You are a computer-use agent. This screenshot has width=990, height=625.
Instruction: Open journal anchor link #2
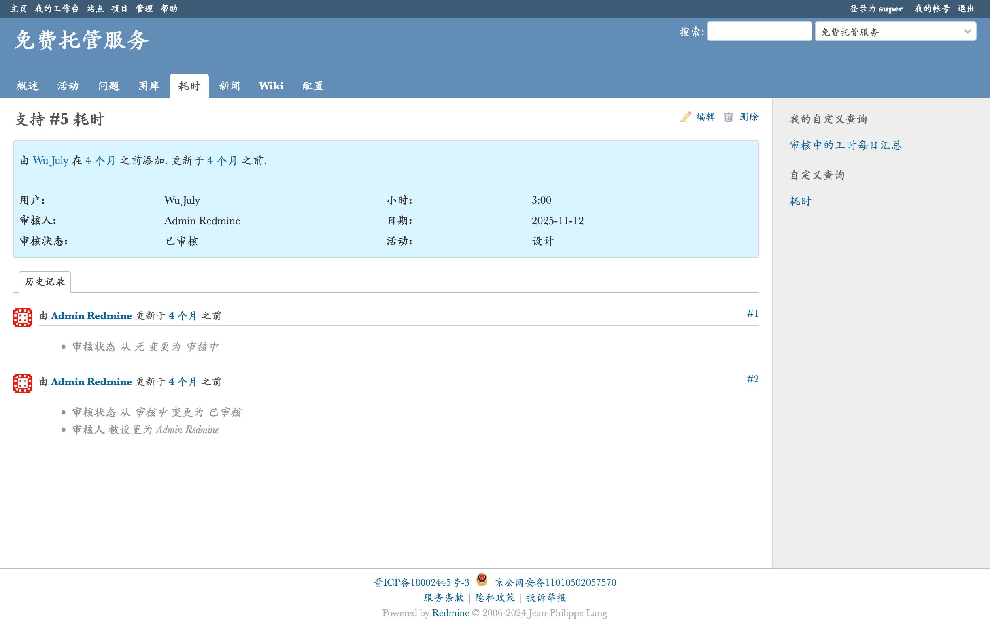pyautogui.click(x=752, y=379)
